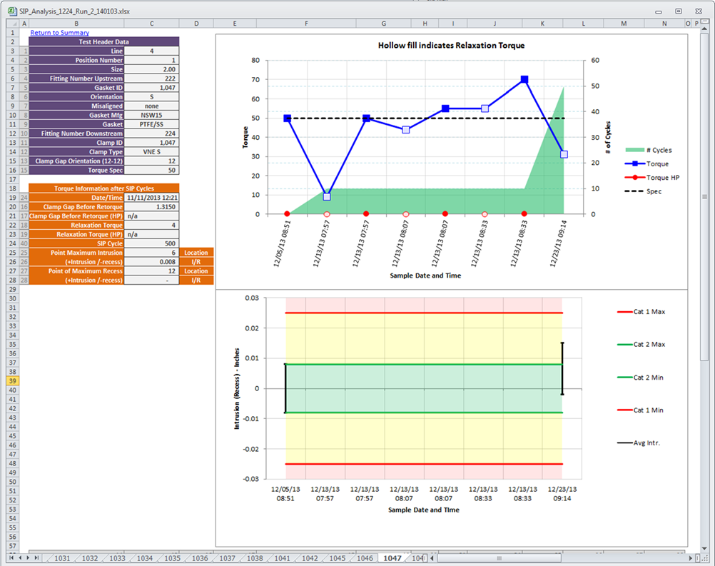Open sheet tab 1034

[x=145, y=558]
